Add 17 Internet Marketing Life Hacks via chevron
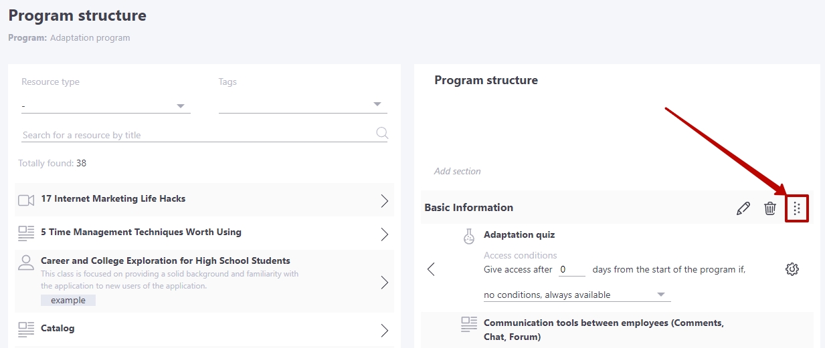 click(385, 201)
